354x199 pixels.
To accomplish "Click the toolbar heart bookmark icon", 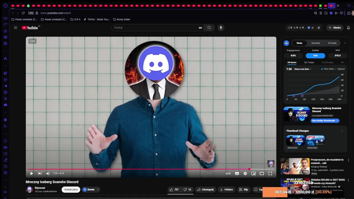I will (342, 13).
